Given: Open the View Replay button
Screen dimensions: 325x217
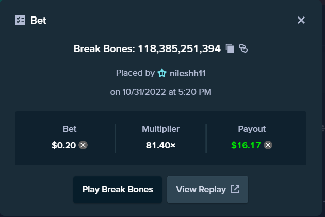Looking at the screenshot, I should coord(207,190).
